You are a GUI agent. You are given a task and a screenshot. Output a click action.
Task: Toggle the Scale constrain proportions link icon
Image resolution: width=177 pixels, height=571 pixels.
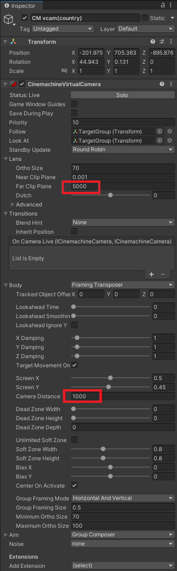(64, 71)
